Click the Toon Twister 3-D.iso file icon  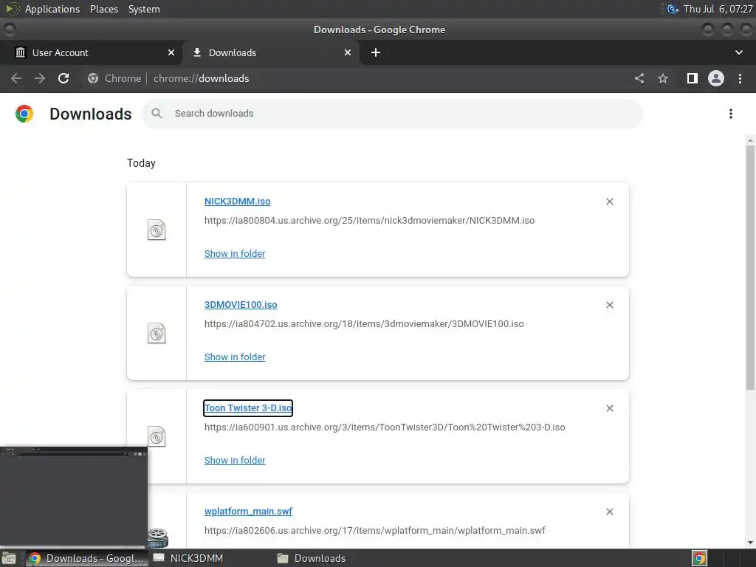(x=157, y=437)
